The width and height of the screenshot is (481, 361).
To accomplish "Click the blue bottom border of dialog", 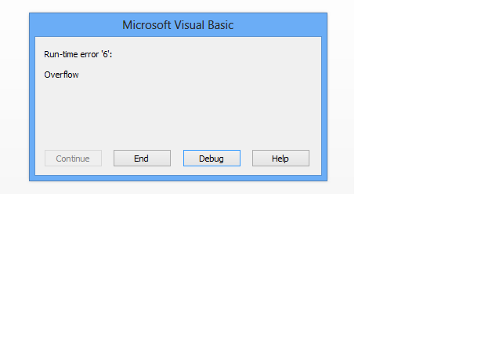I will [x=178, y=178].
